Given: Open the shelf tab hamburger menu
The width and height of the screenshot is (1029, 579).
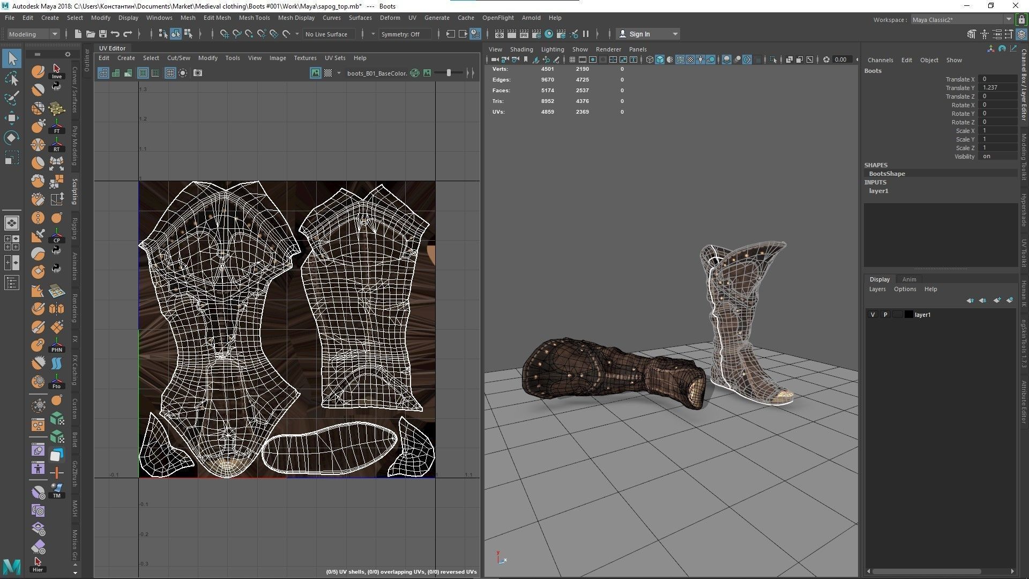Looking at the screenshot, I should 37,54.
